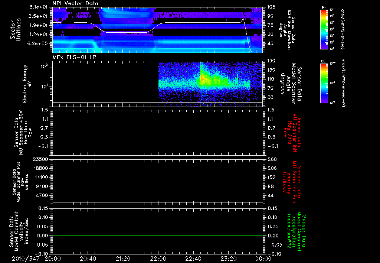
Task: Select the "NPI Vector Data" panel title
Action: coord(76,3)
